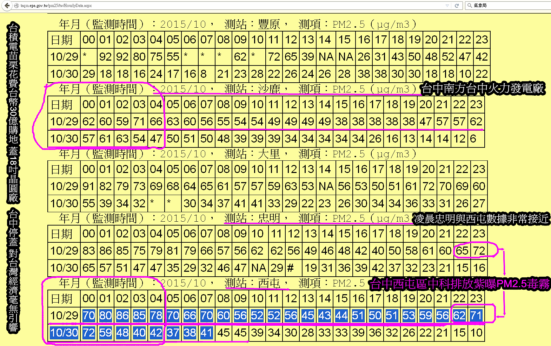Click value 71 in 沙鹿 10/29 row
This screenshot has height=346, width=551.
(x=139, y=122)
